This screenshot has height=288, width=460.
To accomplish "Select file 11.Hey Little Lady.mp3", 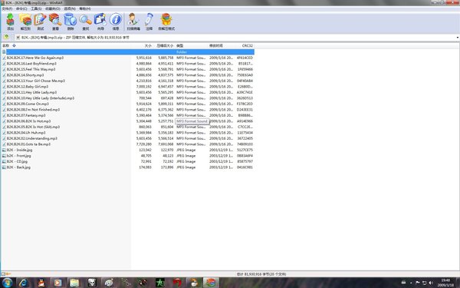I will click(x=31, y=92).
